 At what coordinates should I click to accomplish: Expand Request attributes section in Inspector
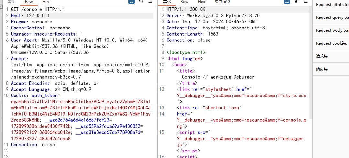coord(331,5)
